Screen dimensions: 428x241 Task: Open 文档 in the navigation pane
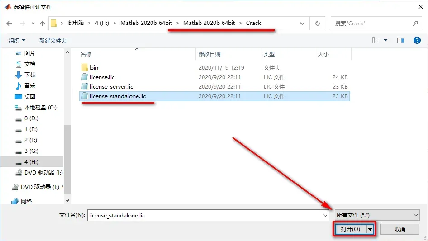30,64
